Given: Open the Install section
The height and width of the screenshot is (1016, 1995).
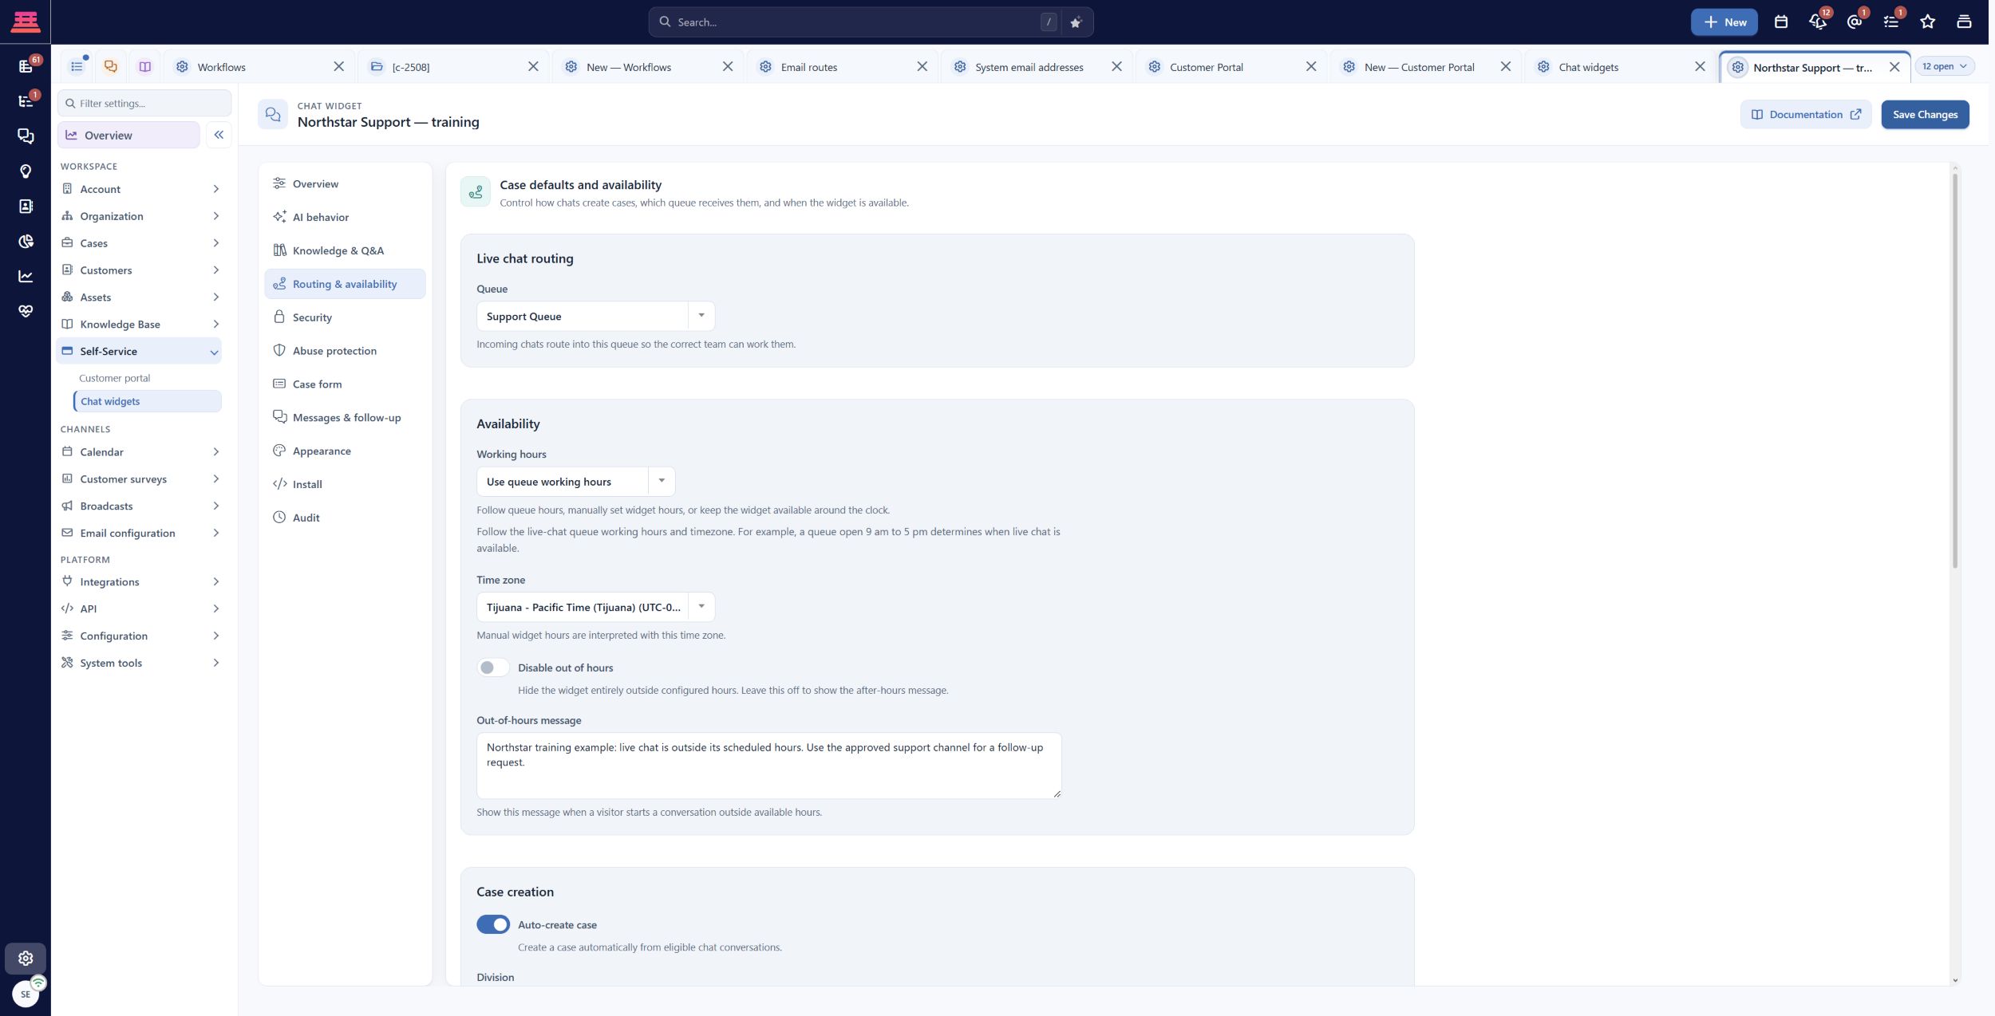Looking at the screenshot, I should click(345, 484).
